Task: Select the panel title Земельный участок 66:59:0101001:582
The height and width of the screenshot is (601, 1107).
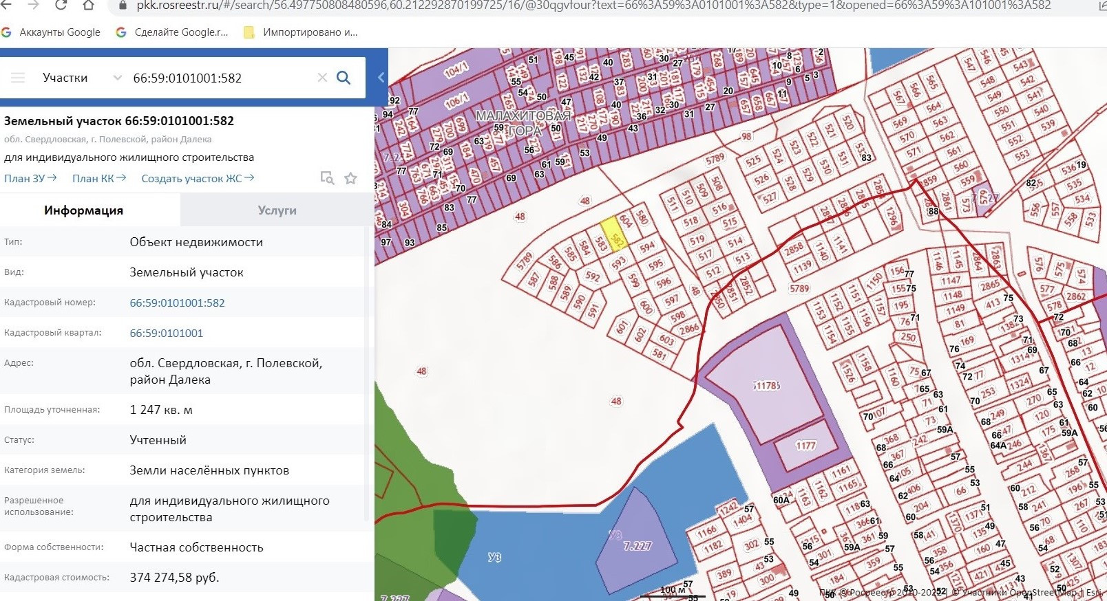Action: [x=119, y=121]
